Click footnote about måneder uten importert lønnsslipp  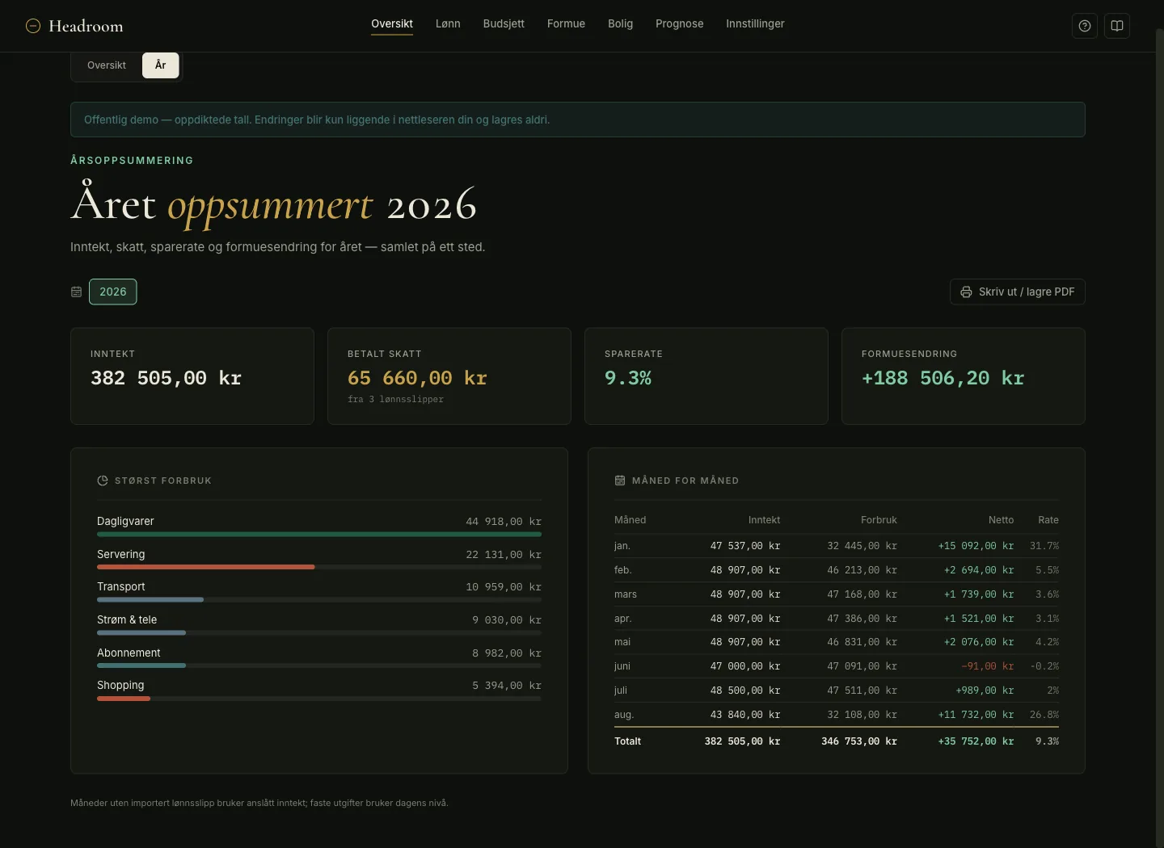[259, 803]
